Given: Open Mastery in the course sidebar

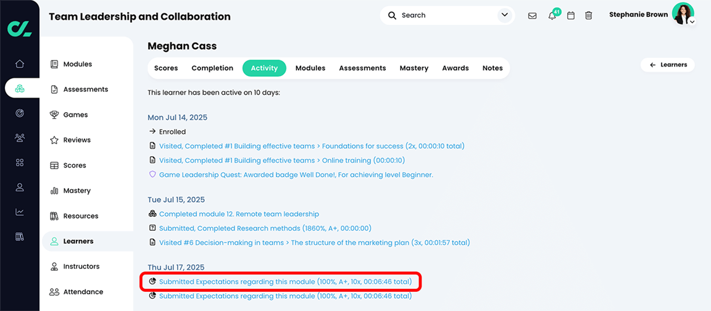Looking at the screenshot, I should 70,191.
